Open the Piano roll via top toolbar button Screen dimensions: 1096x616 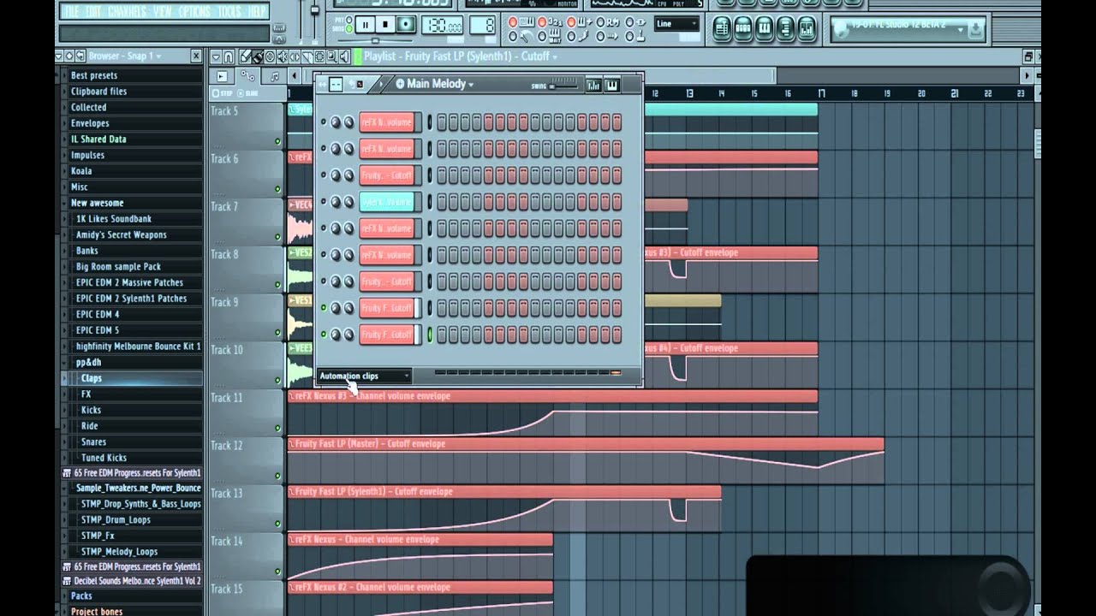(x=765, y=28)
